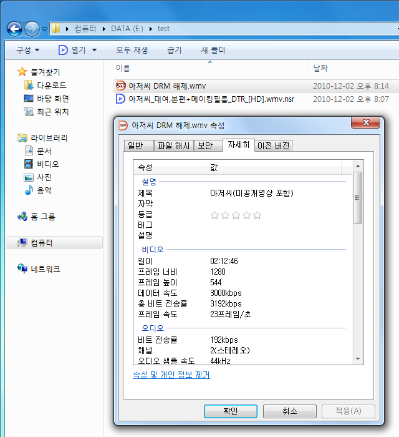The height and width of the screenshot is (437, 399).
Task: Cancel the dialog with 취소
Action: tap(290, 411)
